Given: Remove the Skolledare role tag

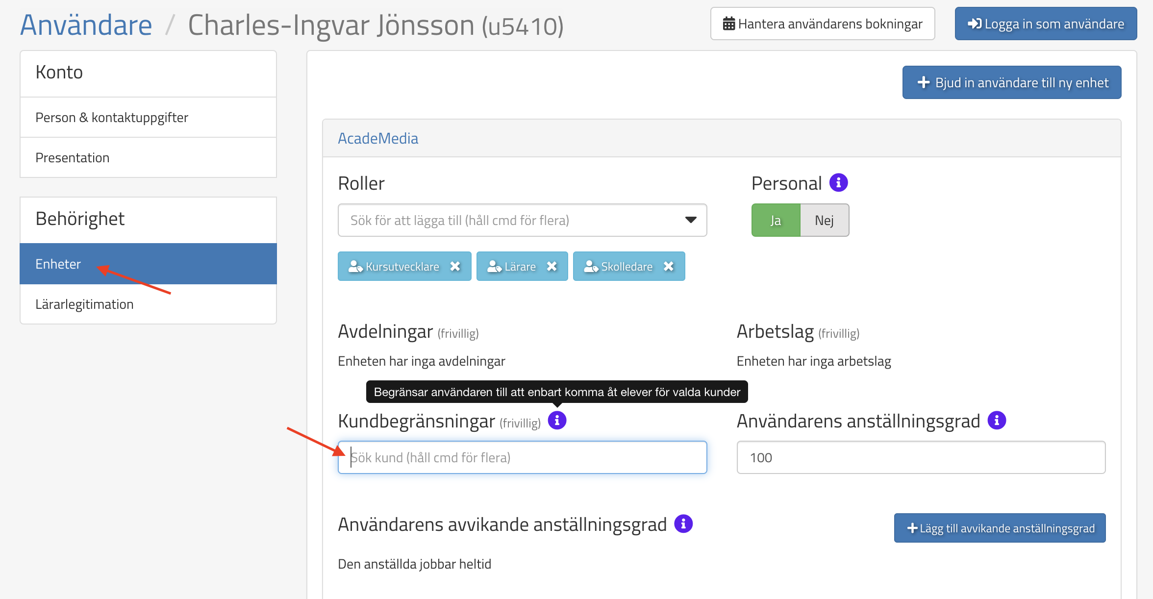Looking at the screenshot, I should pyautogui.click(x=669, y=266).
